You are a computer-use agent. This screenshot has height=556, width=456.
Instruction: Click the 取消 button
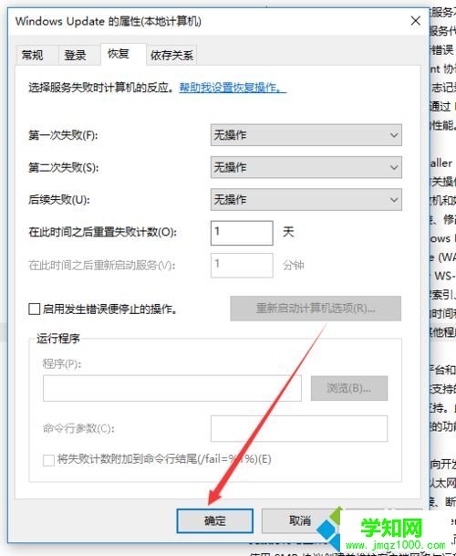pos(300,521)
